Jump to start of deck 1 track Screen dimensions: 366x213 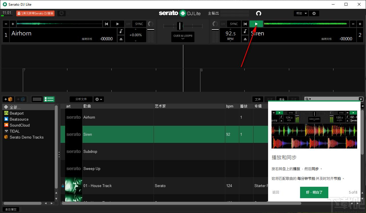coord(106,24)
